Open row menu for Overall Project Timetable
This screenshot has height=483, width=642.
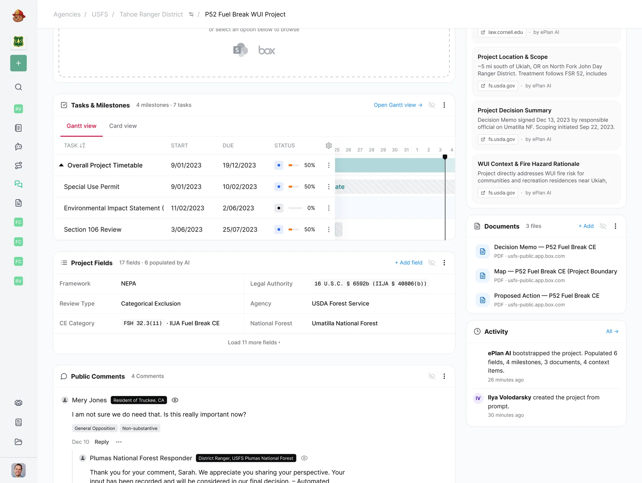pyautogui.click(x=329, y=165)
